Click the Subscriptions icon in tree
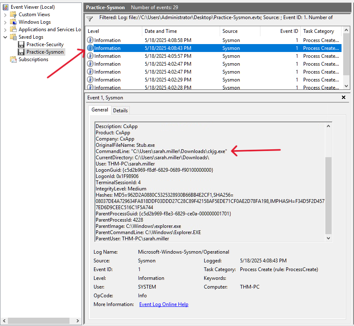 coord(13,59)
